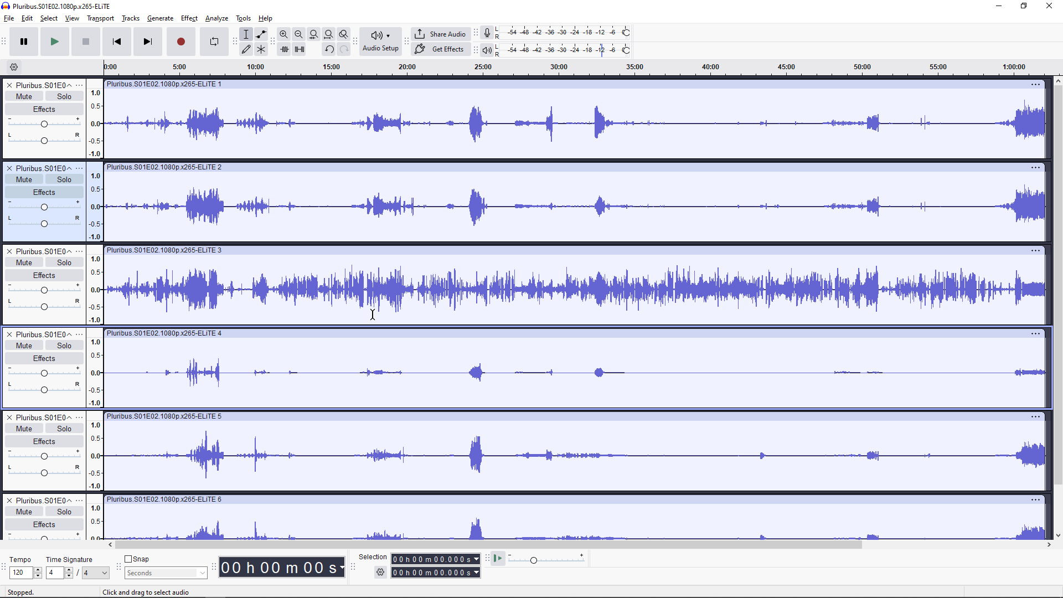Click the Skip to End button
Viewport: 1063px width, 598px height.
pyautogui.click(x=147, y=42)
